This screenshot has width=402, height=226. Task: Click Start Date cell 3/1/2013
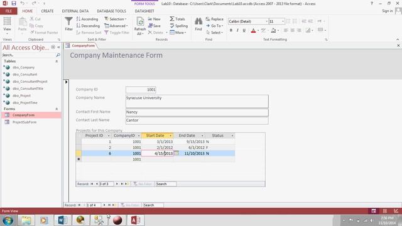(x=158, y=141)
